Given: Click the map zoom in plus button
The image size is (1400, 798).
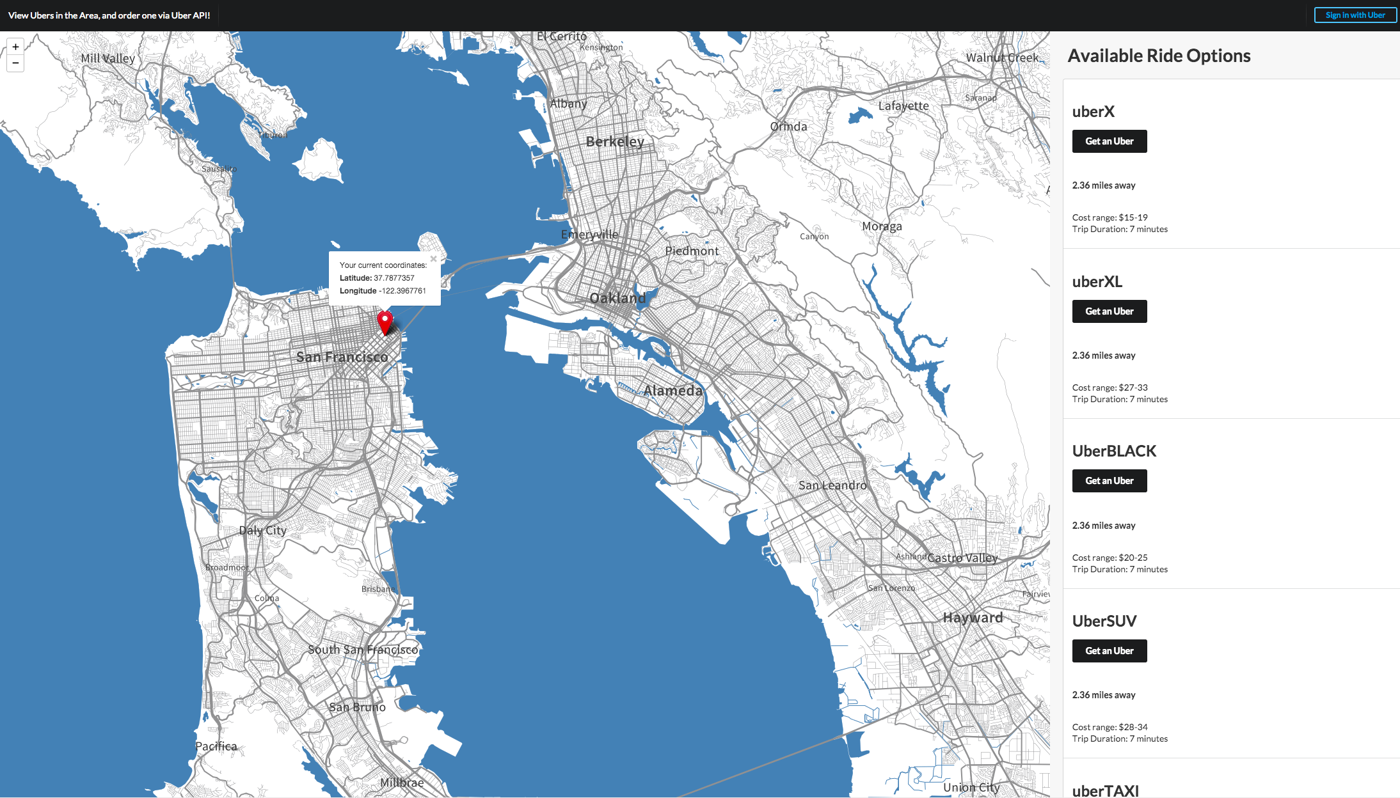Looking at the screenshot, I should click(x=15, y=47).
